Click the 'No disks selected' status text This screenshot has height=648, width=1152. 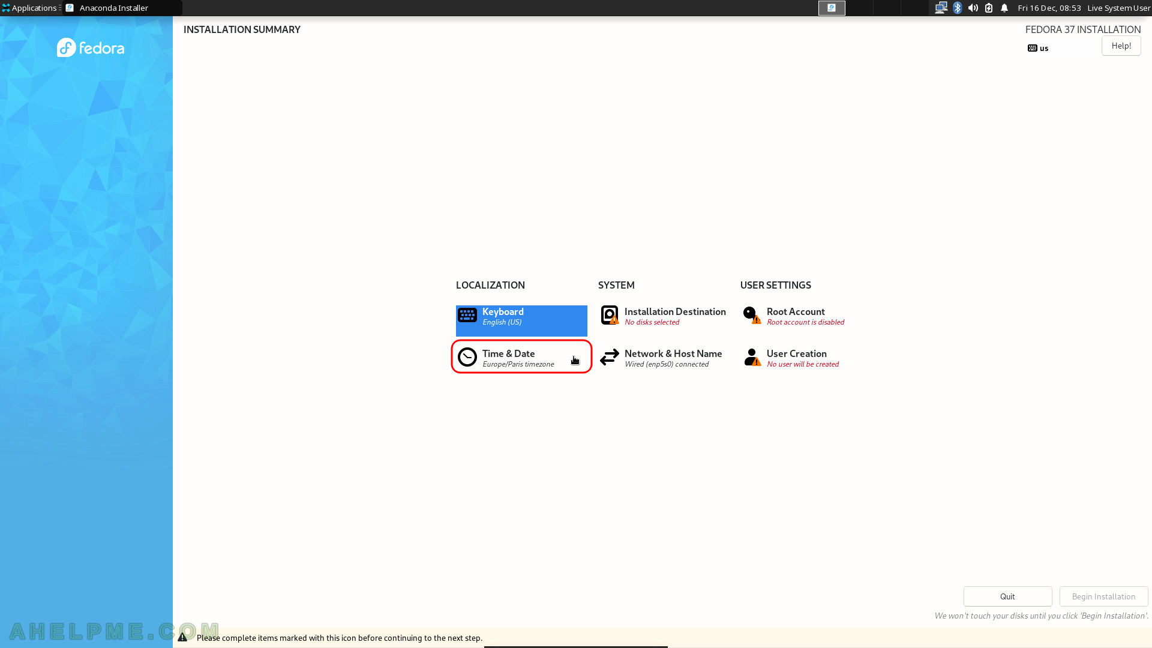[652, 322]
